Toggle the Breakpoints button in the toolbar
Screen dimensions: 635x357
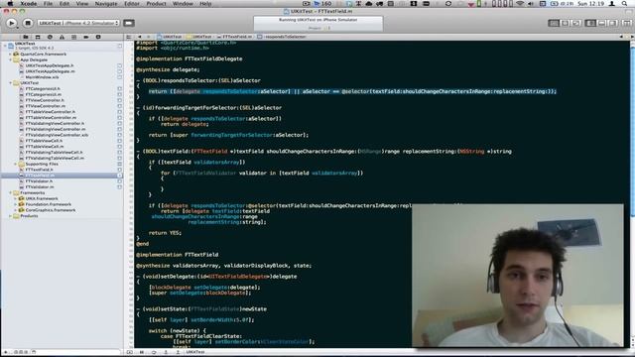(129, 23)
